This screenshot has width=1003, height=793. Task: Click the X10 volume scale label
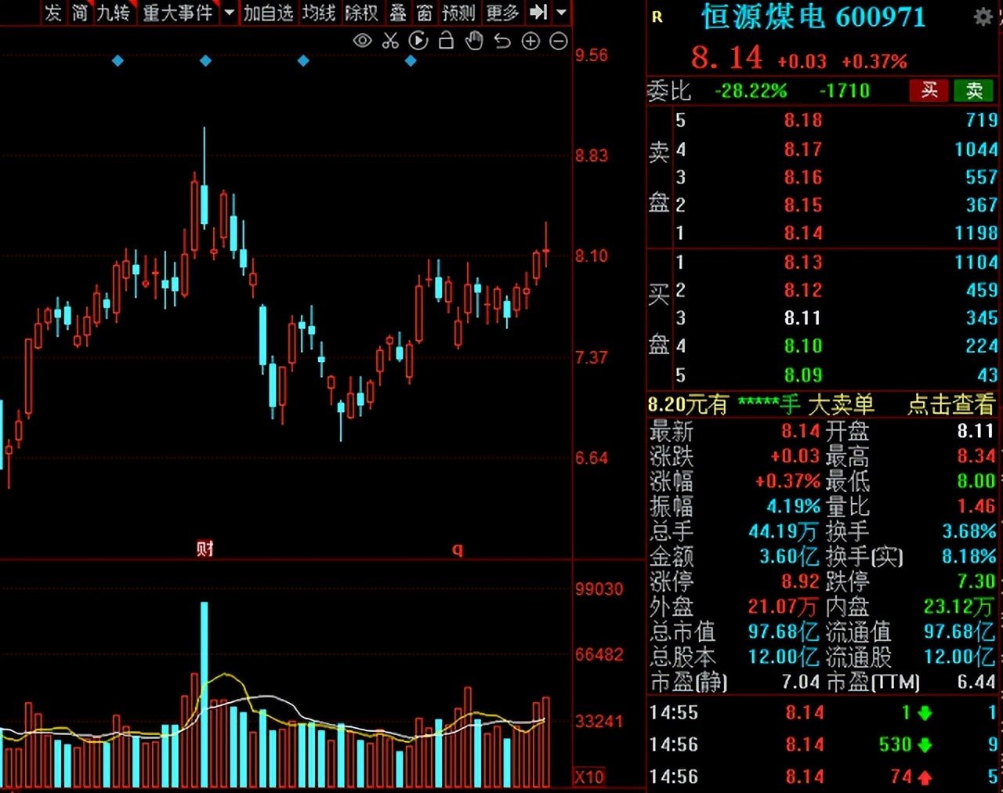coord(589,777)
